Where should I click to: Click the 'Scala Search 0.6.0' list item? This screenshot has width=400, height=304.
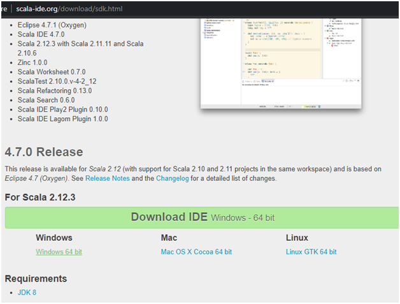pyautogui.click(x=46, y=100)
